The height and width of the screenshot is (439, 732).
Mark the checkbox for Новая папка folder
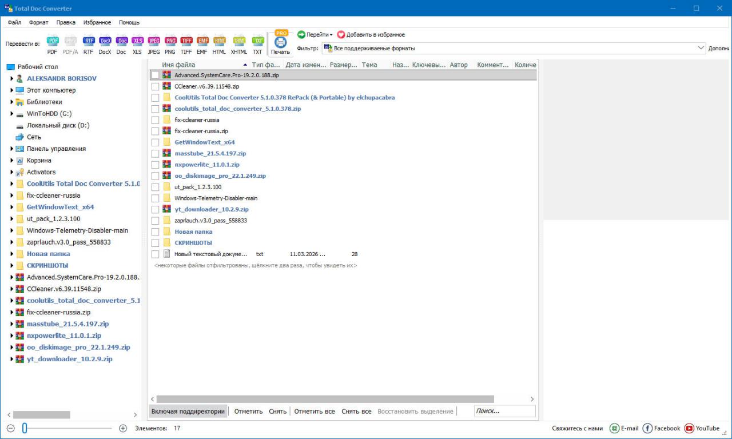point(155,232)
